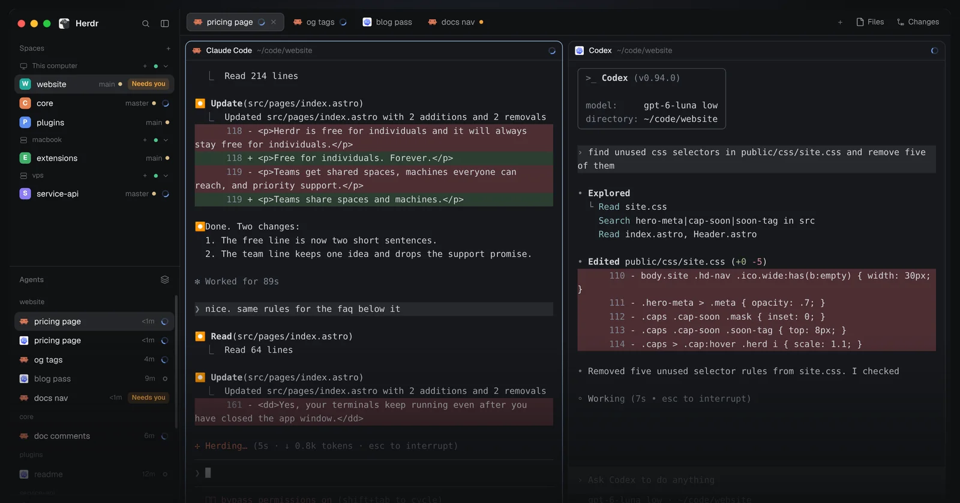Click the Needs you badge on website

pos(148,84)
